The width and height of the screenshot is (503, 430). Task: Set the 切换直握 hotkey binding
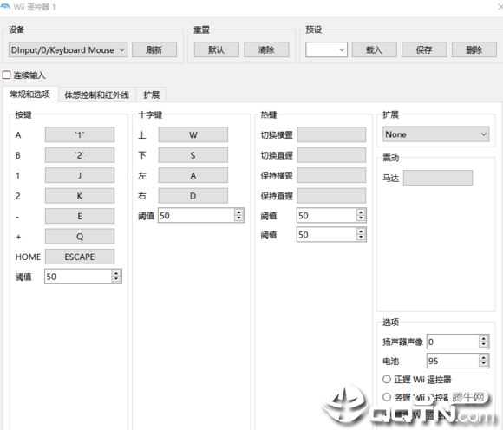[331, 155]
